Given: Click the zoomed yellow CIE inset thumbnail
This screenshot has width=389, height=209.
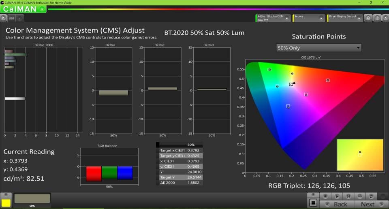Looking at the screenshot, I should coord(360,155).
